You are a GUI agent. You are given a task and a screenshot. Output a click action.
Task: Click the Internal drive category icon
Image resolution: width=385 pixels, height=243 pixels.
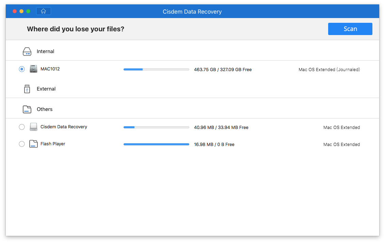click(x=27, y=51)
